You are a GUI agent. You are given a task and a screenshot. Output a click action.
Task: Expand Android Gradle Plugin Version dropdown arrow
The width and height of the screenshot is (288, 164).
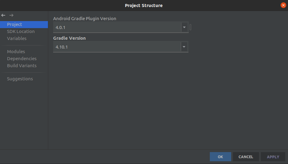[x=184, y=27]
